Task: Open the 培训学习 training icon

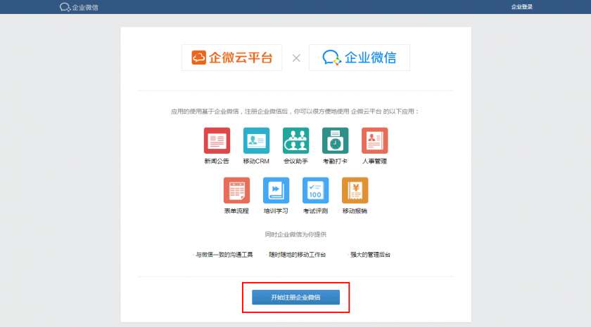Action: 276,190
